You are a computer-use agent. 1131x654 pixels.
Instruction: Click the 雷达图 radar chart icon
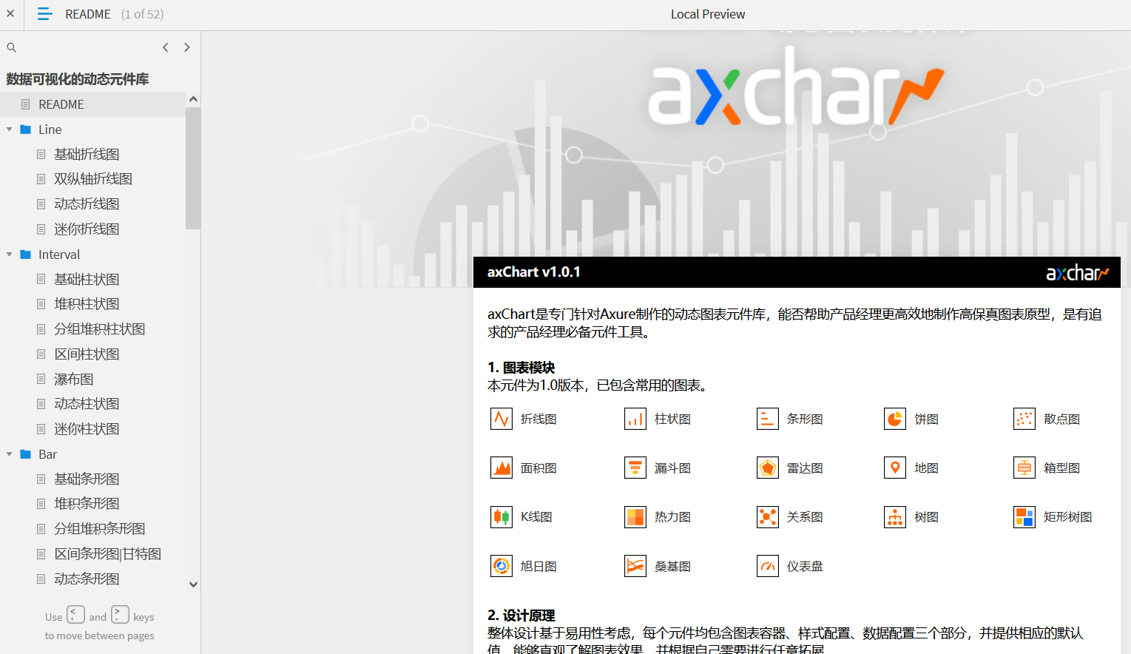[x=768, y=468]
